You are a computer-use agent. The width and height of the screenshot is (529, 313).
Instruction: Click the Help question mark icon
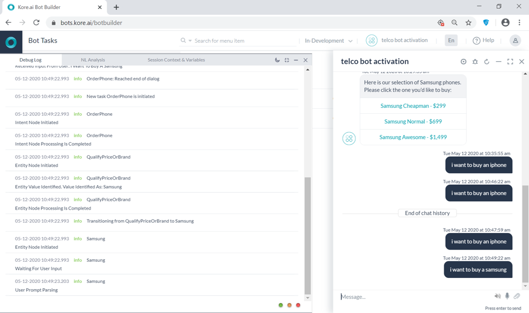click(476, 40)
